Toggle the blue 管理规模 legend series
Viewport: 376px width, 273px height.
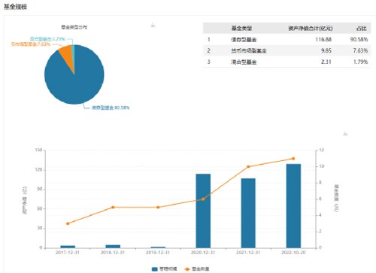click(x=165, y=268)
